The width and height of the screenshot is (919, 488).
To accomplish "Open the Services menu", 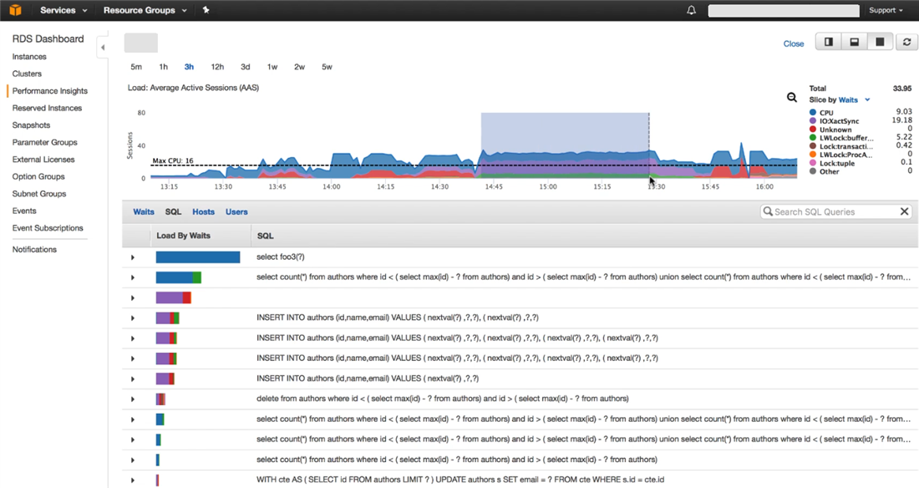I will point(63,10).
